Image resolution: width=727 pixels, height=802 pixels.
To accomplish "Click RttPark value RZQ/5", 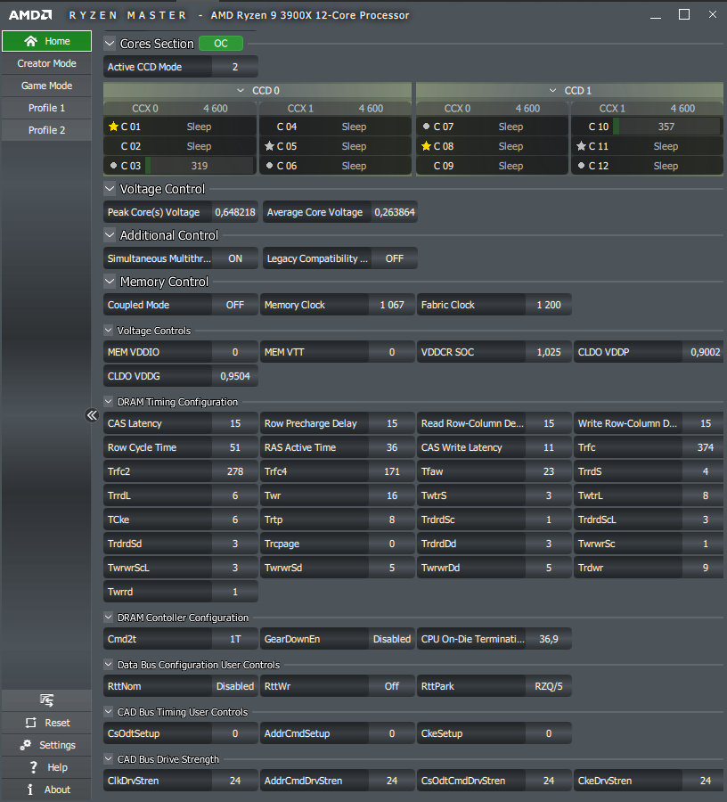I will [549, 686].
